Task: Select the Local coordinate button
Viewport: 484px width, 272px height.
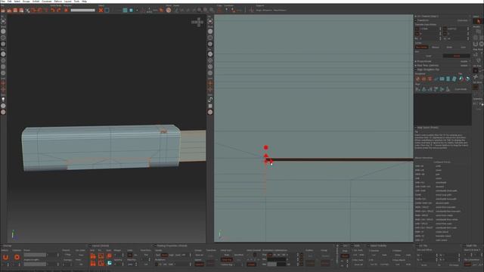Action: (x=429, y=56)
